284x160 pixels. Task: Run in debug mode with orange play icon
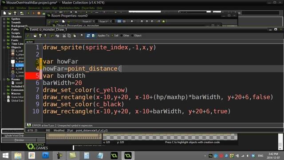point(34,13)
